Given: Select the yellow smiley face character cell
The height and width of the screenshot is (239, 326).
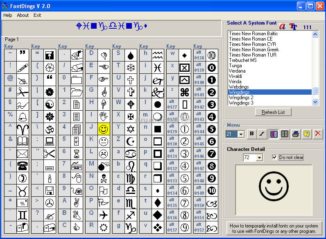Looking at the screenshot, I should pos(104,129).
